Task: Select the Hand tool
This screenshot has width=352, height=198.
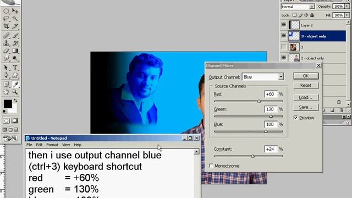Action: click(6, 92)
